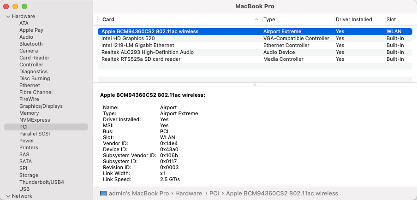Open the FireWire category
This screenshot has height=200, width=417.
(x=29, y=99)
